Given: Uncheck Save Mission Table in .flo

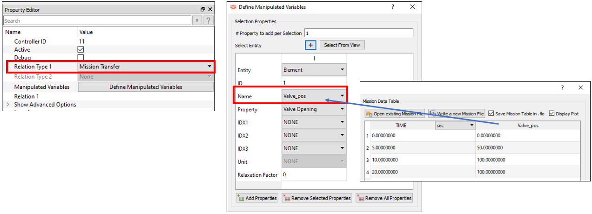Looking at the screenshot, I should point(491,114).
